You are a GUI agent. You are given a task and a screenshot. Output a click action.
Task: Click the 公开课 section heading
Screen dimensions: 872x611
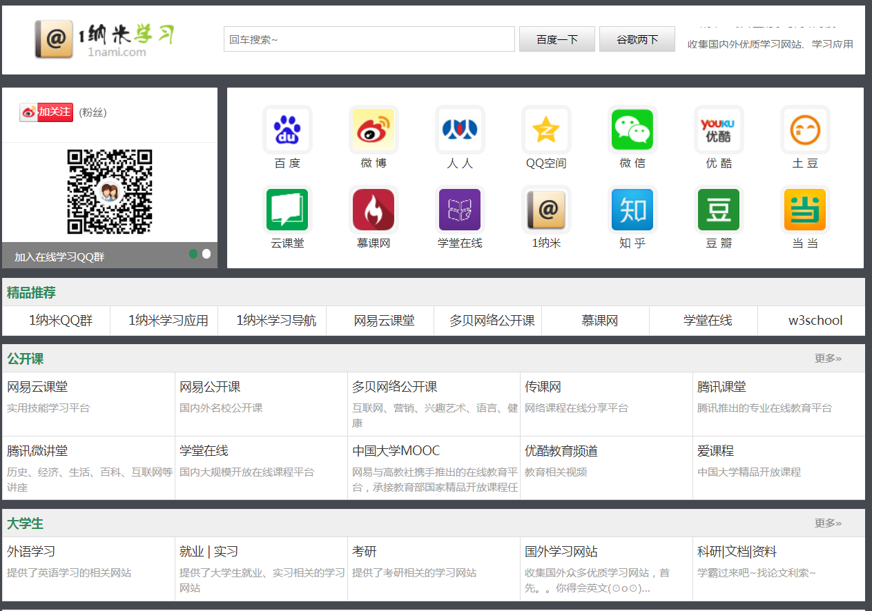[26, 359]
